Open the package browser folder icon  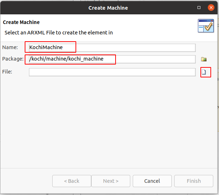(x=204, y=59)
